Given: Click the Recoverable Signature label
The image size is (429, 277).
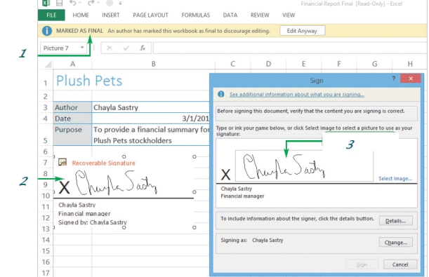Looking at the screenshot, I should pos(103,163).
